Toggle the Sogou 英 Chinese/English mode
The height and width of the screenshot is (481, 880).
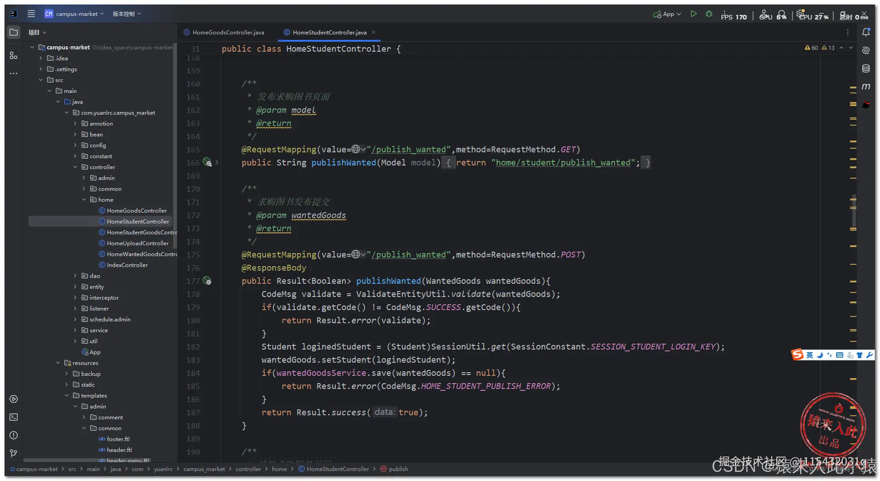tap(810, 355)
